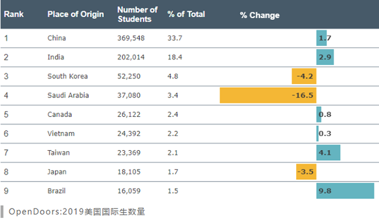
Task: Click Canada's 26,122 value
Action: pyautogui.click(x=129, y=114)
